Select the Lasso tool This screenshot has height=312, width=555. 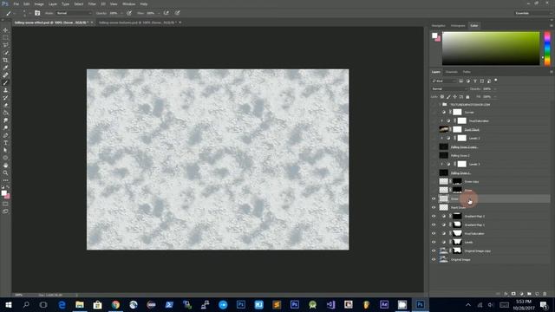tap(5, 45)
